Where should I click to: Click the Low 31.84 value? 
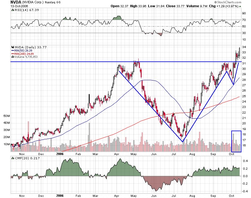point(156,6)
